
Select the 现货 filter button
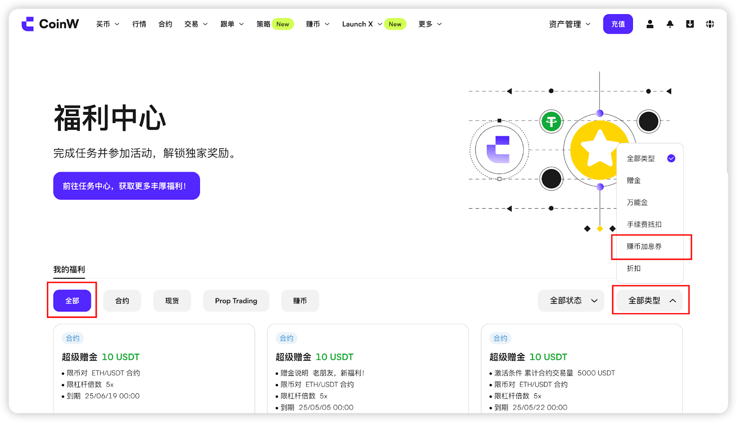tap(172, 301)
